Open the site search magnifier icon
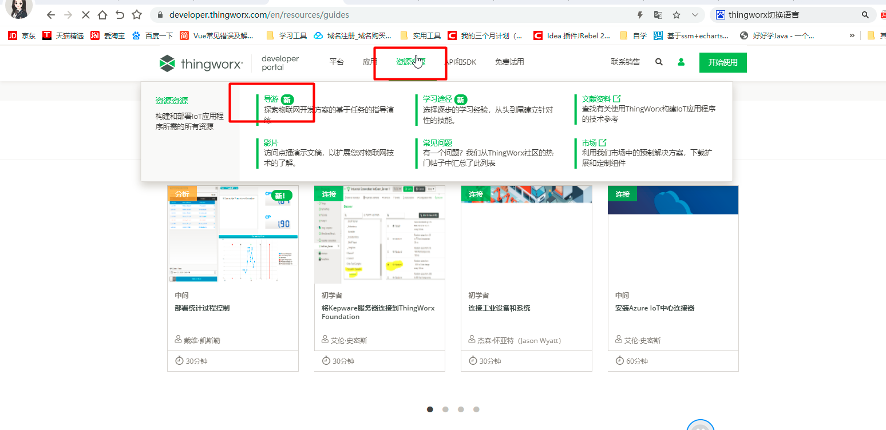 click(x=658, y=61)
